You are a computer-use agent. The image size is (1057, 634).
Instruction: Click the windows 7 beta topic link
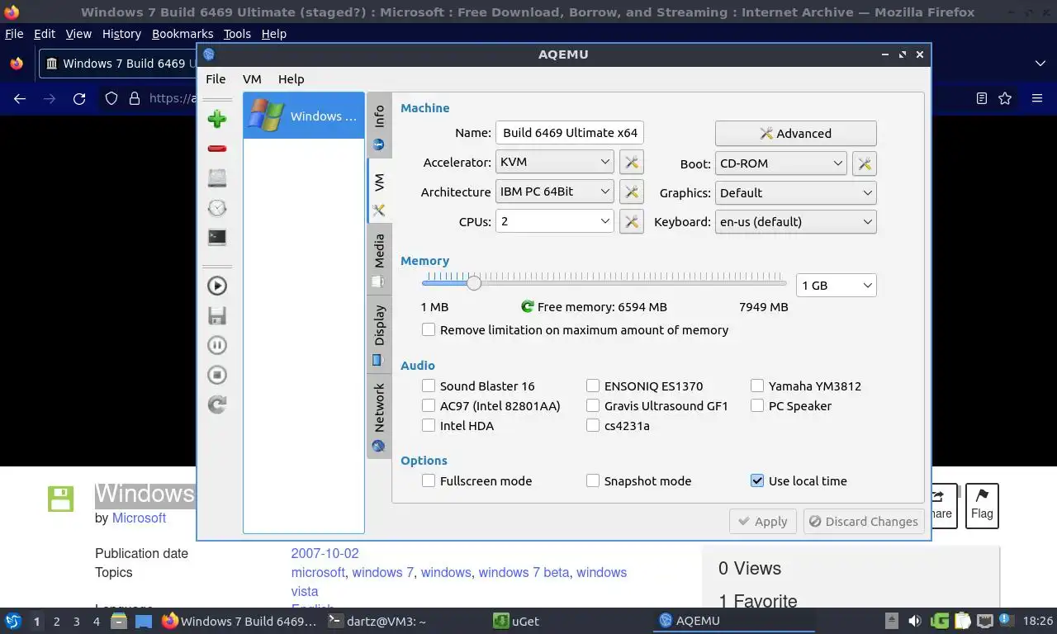coord(524,572)
